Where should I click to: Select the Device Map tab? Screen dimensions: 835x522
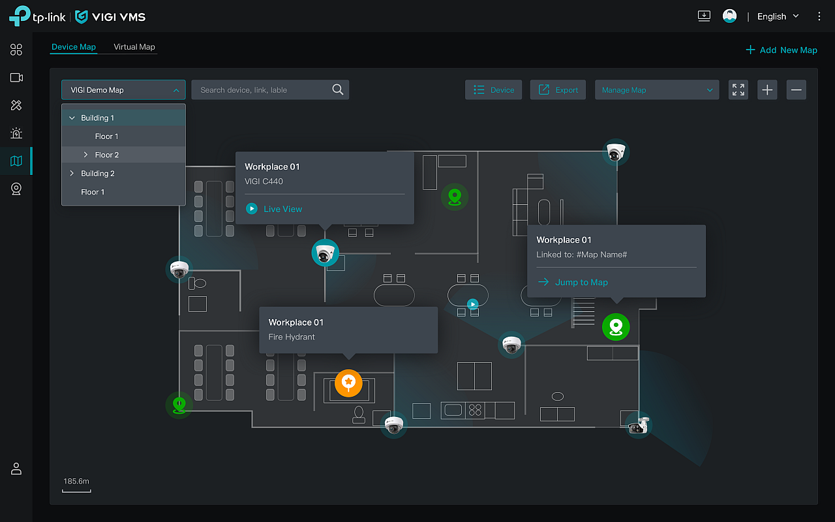[x=74, y=46]
